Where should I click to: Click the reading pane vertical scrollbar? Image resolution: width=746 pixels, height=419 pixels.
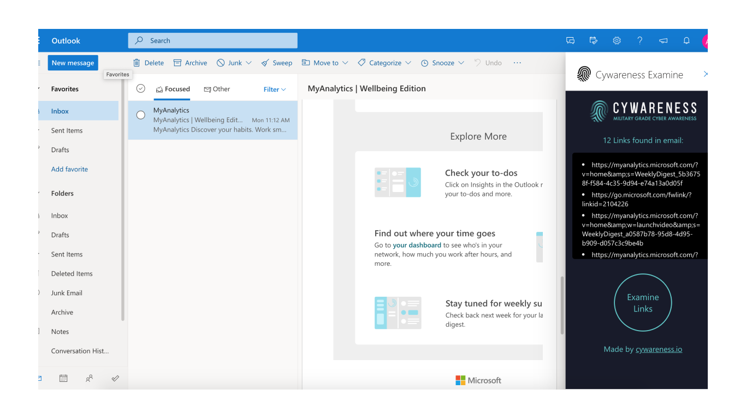coord(562,306)
